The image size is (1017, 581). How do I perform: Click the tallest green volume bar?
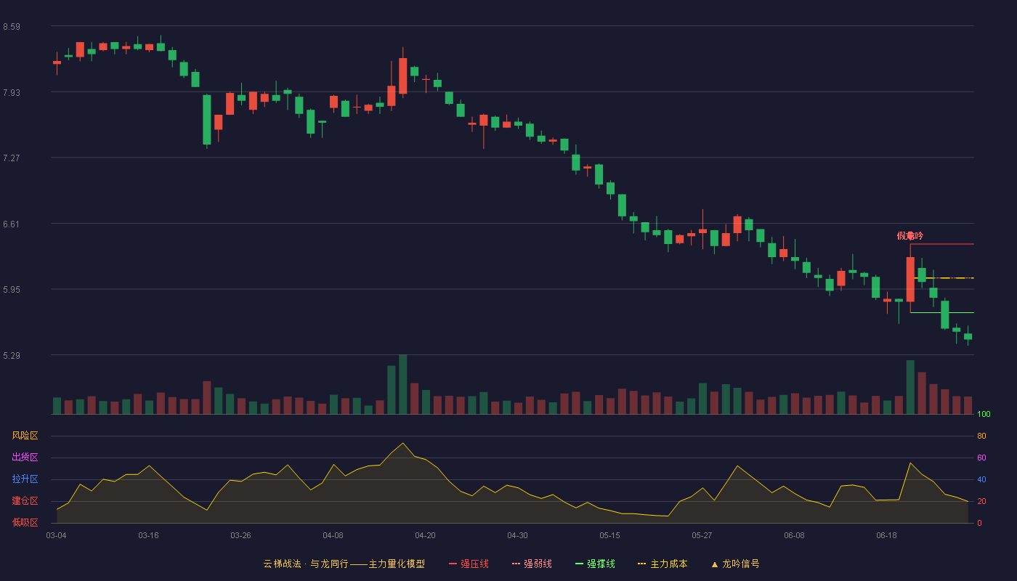pyautogui.click(x=402, y=385)
